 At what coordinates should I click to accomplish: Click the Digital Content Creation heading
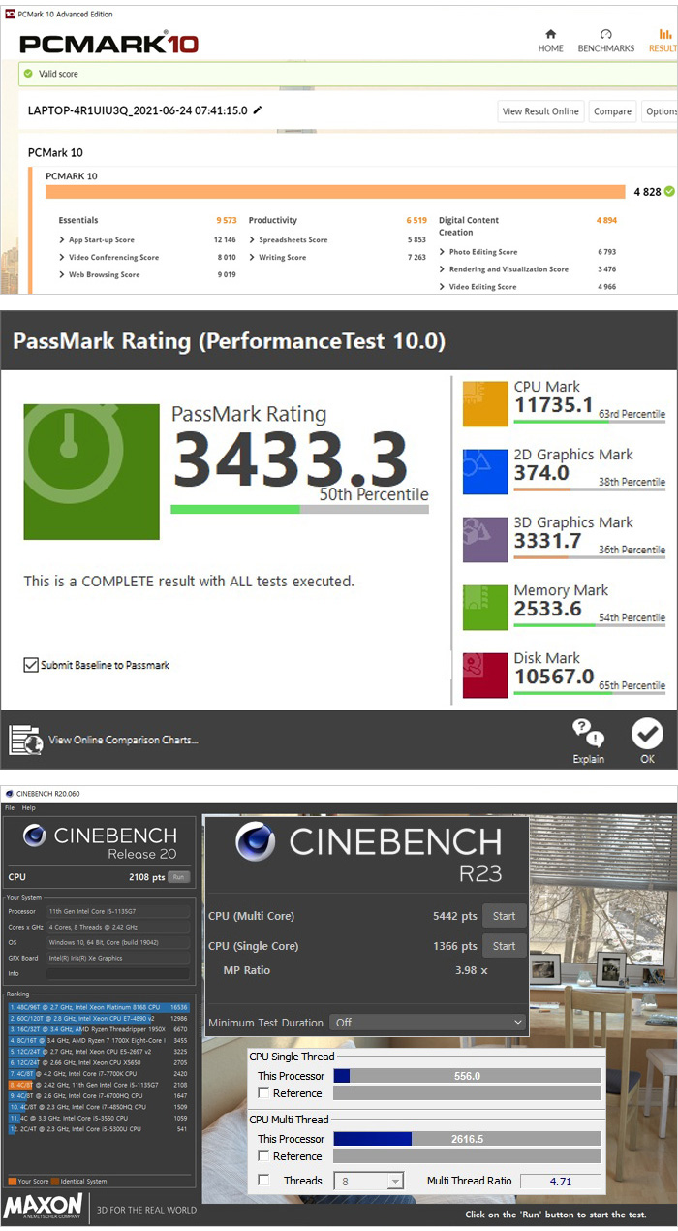[469, 226]
